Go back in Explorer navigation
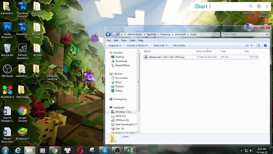This screenshot has height=154, width=273. [x=108, y=34]
